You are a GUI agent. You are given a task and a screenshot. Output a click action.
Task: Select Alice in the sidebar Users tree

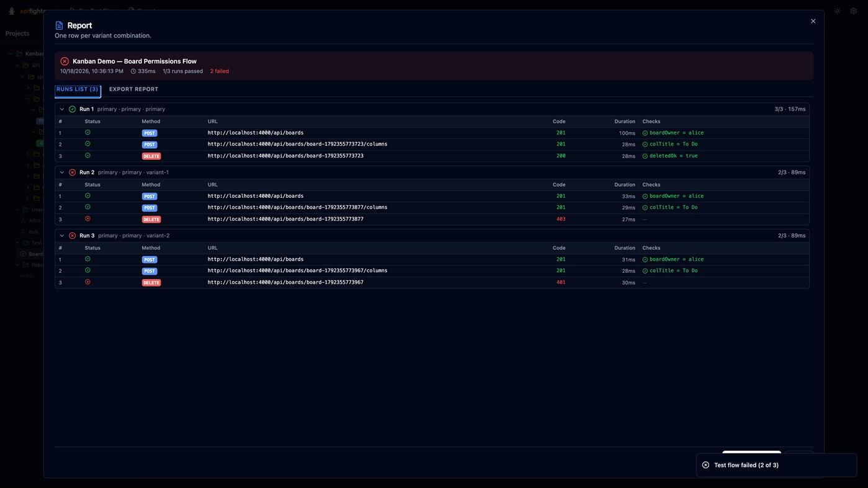pos(34,221)
